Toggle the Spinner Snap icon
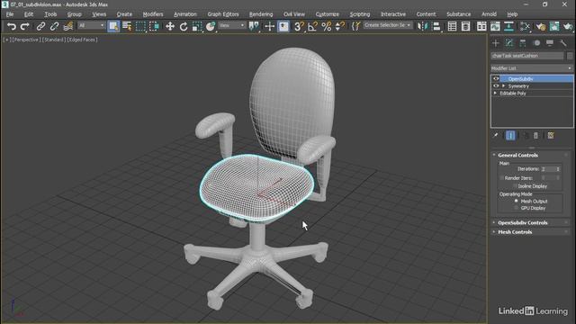Screen dimensions: 576x324 [x=340, y=26]
